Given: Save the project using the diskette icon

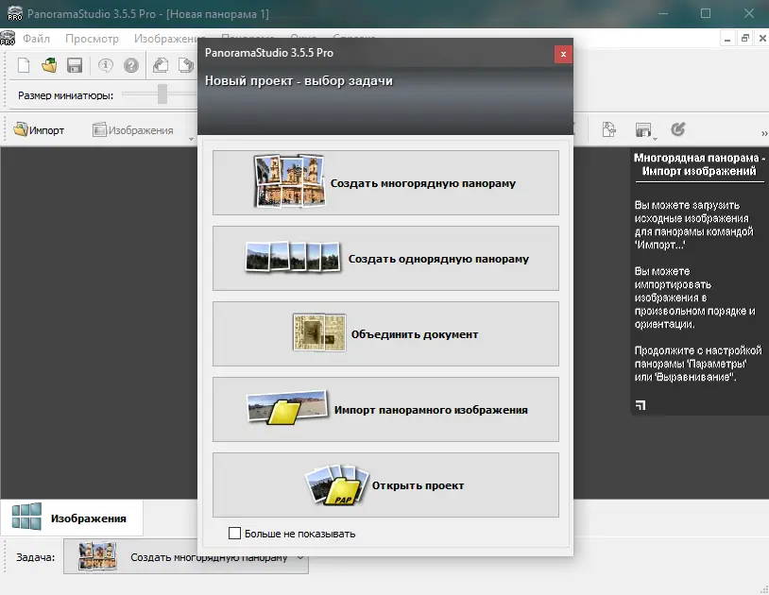Looking at the screenshot, I should pyautogui.click(x=75, y=65).
